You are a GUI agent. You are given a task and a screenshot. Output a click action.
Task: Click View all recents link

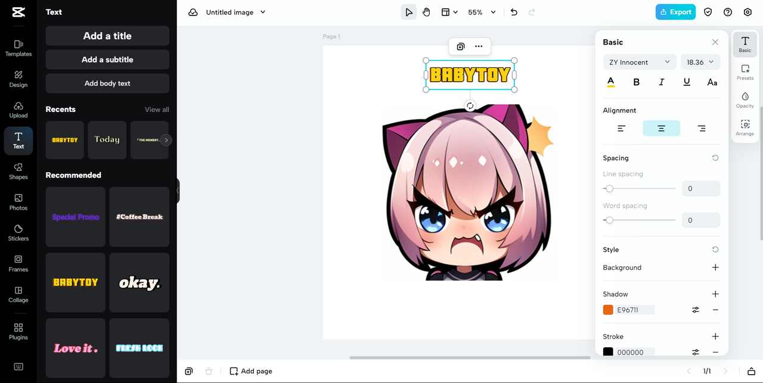[x=157, y=110]
